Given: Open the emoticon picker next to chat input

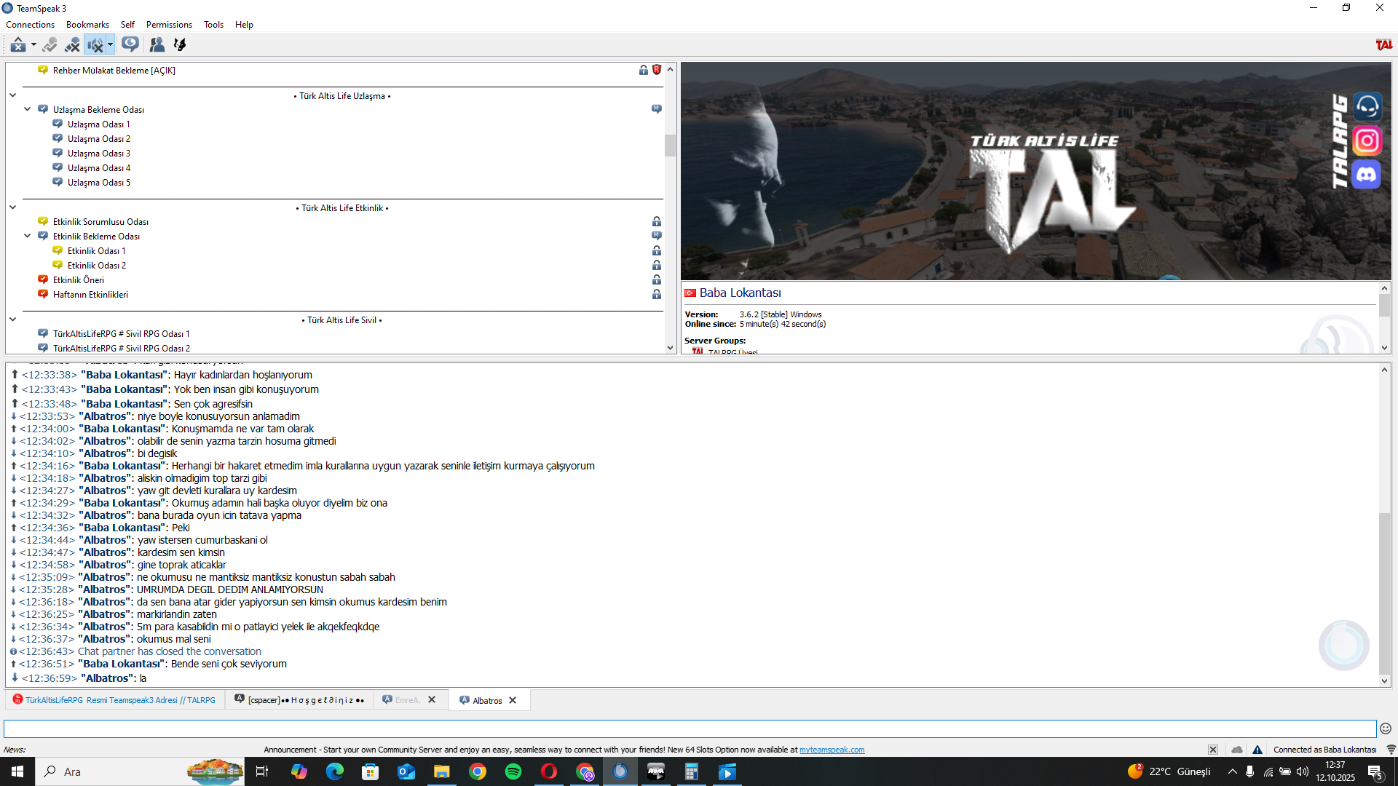Looking at the screenshot, I should pyautogui.click(x=1386, y=729).
